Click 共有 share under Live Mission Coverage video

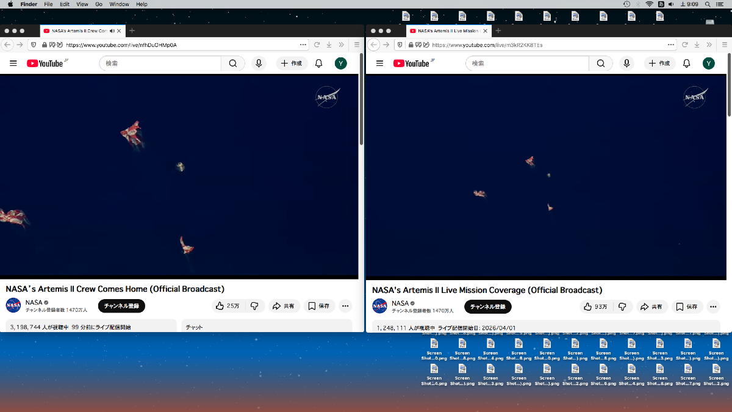(x=652, y=306)
